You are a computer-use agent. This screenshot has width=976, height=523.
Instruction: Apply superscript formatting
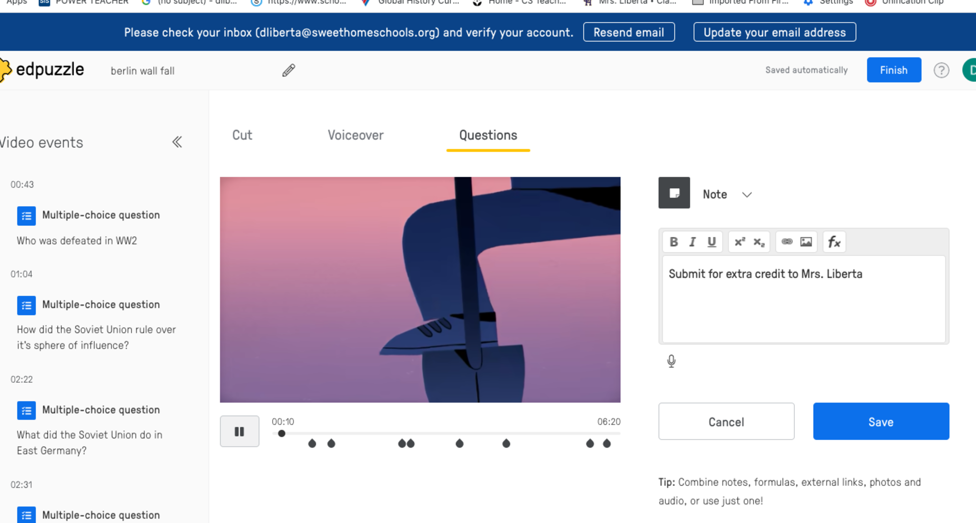[740, 242]
